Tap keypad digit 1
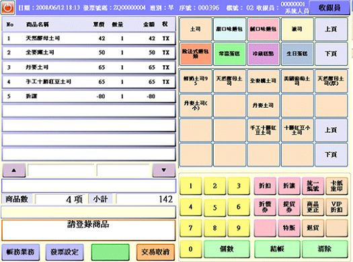This screenshot has height=262, width=353. tap(191, 186)
